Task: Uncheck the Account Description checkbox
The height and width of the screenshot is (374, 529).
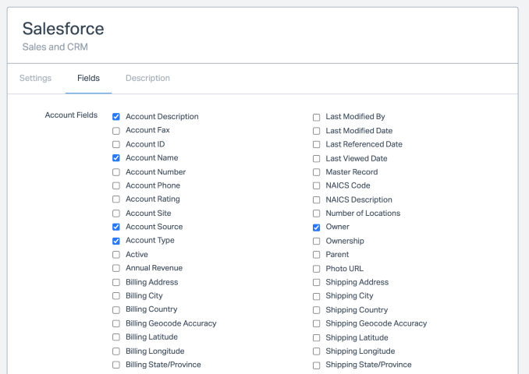Action: (x=116, y=117)
